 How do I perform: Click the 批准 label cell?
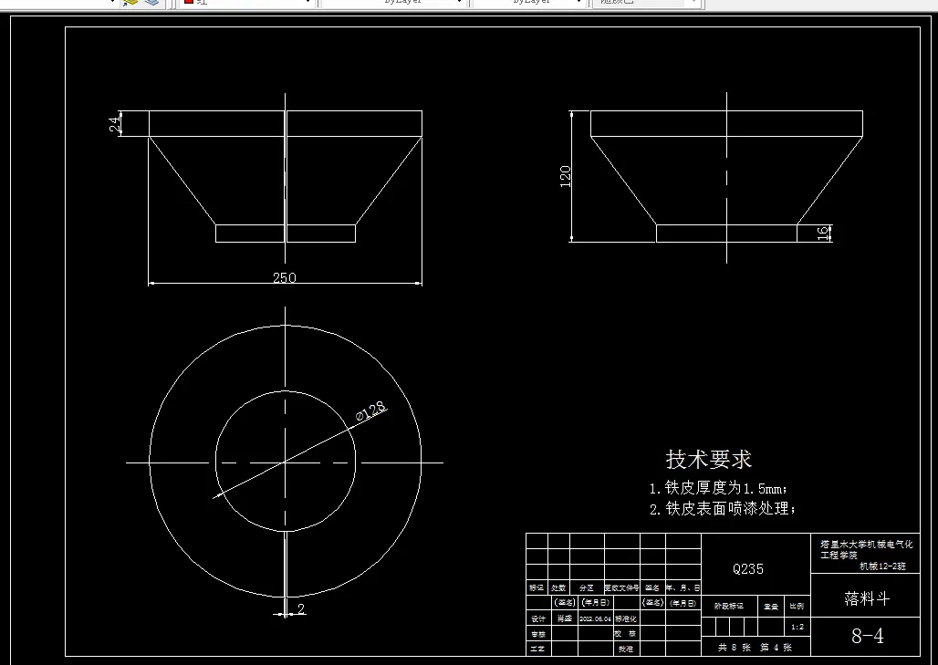coord(626,649)
